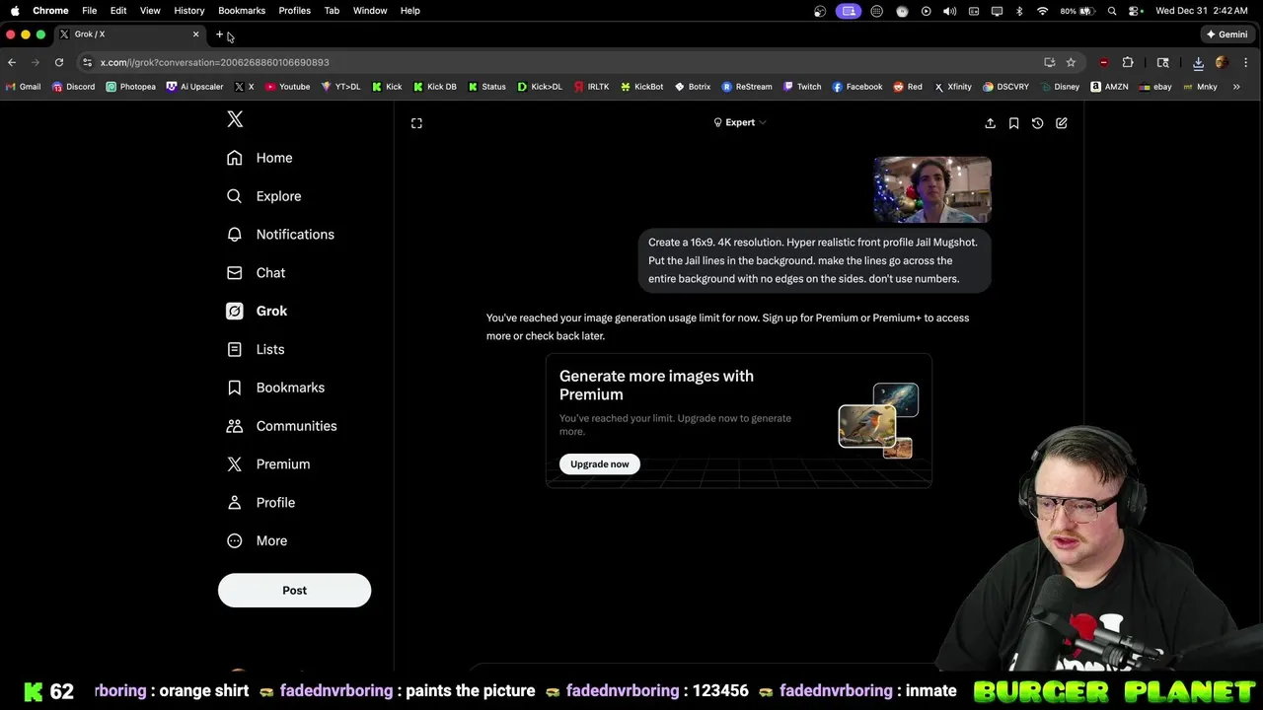Open Chrome extensions puzzle icon
Screen dimensions: 1263x710
pos(1128,62)
